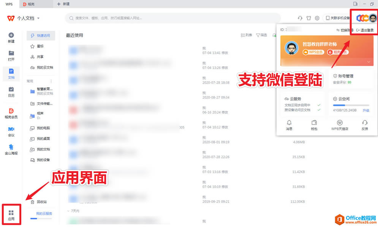The image size is (378, 227).
Task: Open the 筛选 filter button
Action: click(x=261, y=35)
